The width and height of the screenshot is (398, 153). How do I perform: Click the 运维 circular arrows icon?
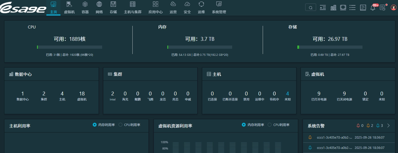coord(201,4)
